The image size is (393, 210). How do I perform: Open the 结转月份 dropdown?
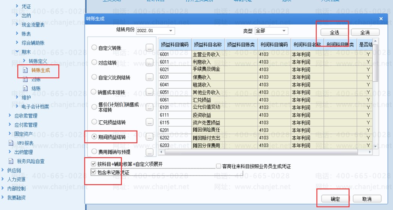pyautogui.click(x=156, y=31)
